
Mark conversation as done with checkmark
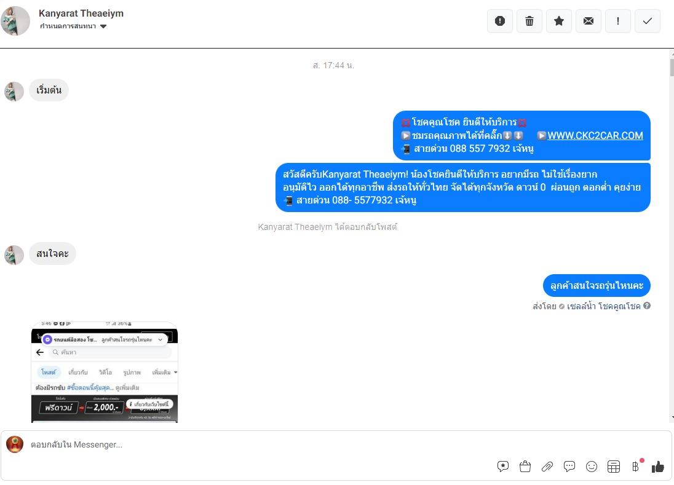coord(648,21)
